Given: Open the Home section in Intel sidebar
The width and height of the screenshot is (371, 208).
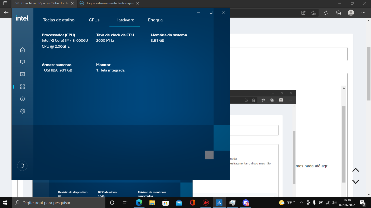Looking at the screenshot, I should point(23,50).
